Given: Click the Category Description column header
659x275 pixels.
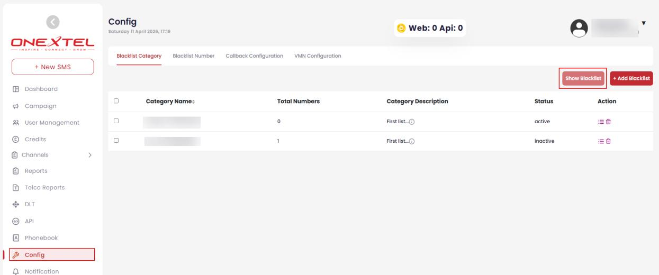Looking at the screenshot, I should (x=418, y=101).
